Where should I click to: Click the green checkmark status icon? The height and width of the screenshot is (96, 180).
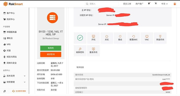click(x=80, y=38)
